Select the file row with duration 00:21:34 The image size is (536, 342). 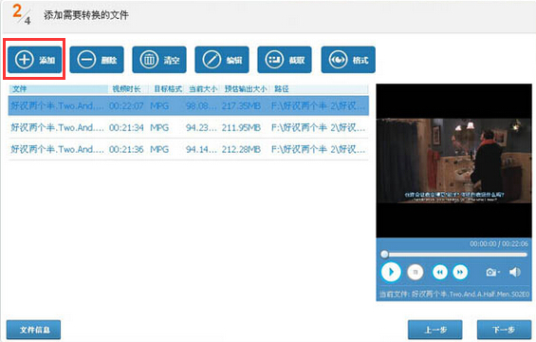pyautogui.click(x=189, y=127)
